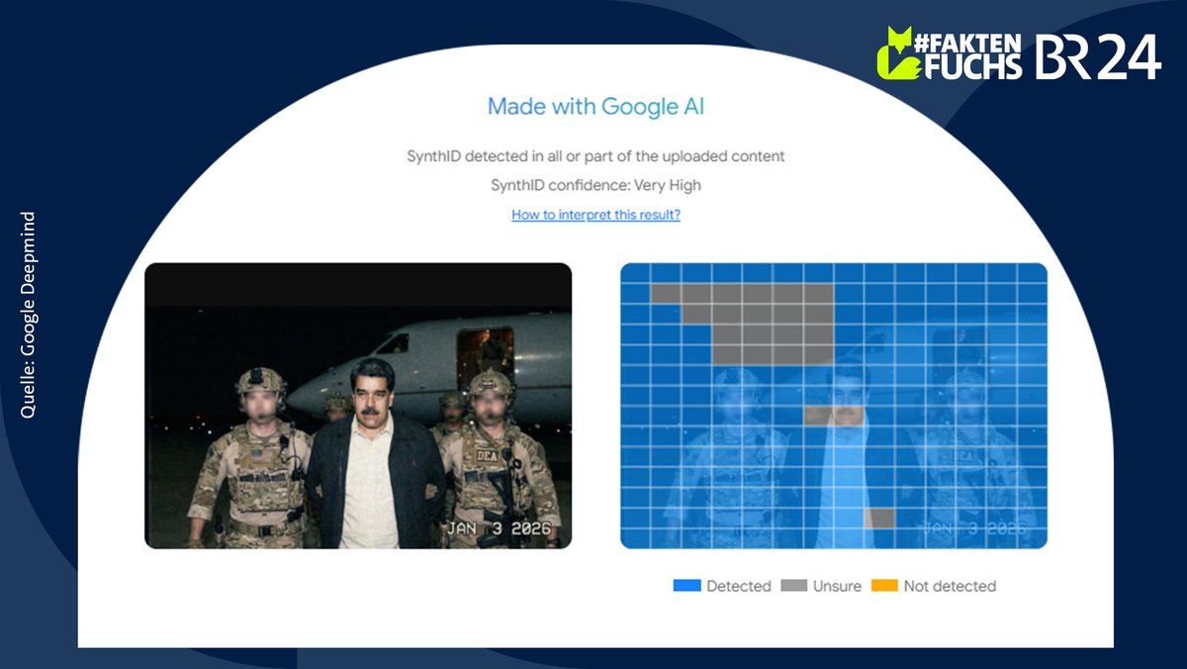The height and width of the screenshot is (669, 1187).
Task: Click the original uploaded photo on the left
Action: coord(361,403)
